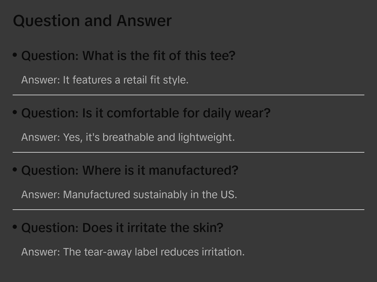Select the "Where is it manufactured?" question
This screenshot has height=282, width=377.
130,170
